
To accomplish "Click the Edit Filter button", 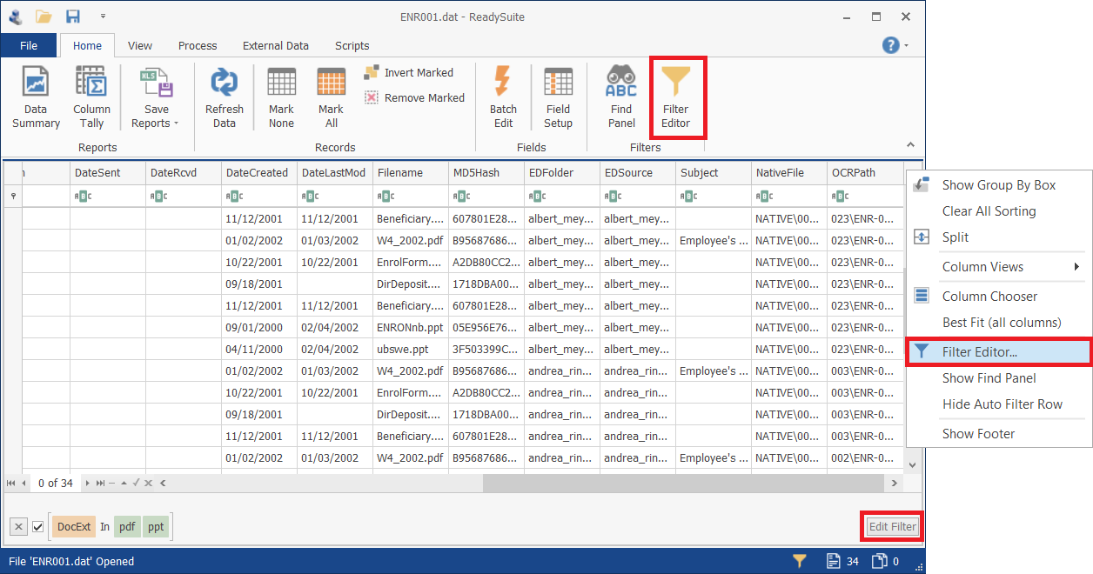I will click(x=892, y=526).
